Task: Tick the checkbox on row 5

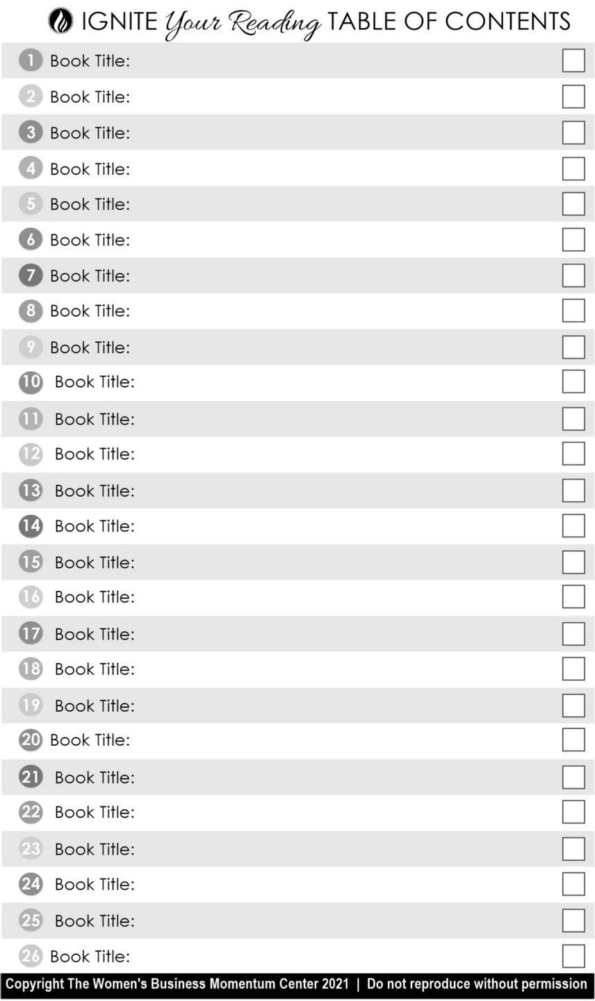Action: (x=573, y=204)
